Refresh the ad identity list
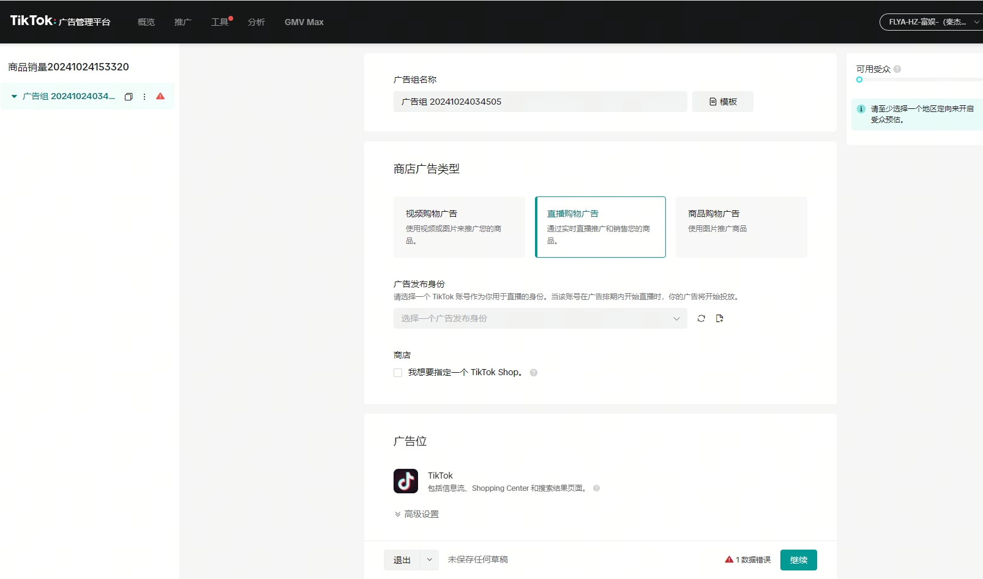Screen dimensions: 983x579 (x=701, y=318)
